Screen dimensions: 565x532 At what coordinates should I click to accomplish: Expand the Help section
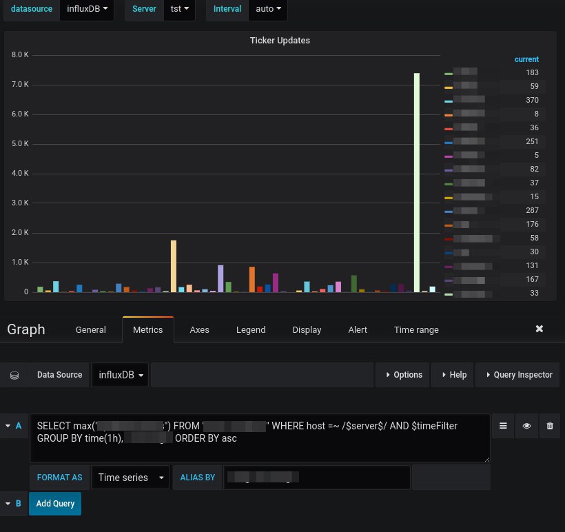[453, 375]
